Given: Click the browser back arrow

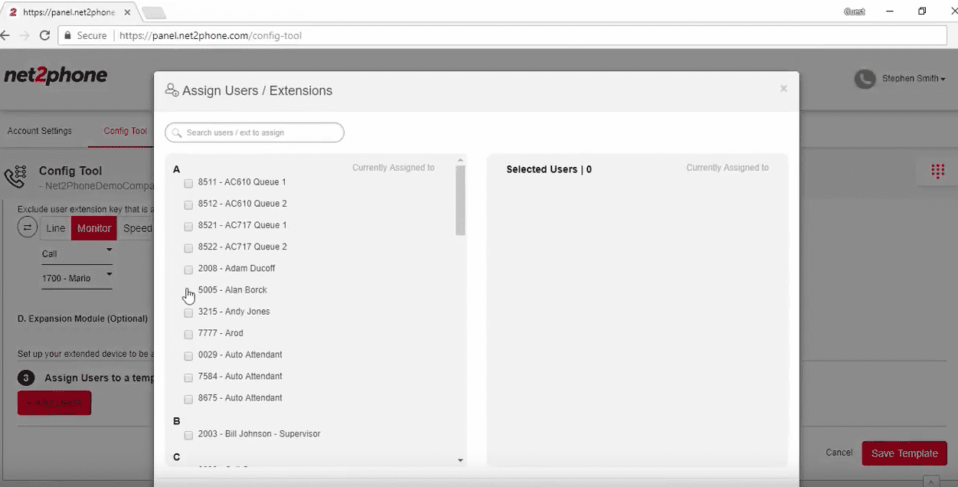Looking at the screenshot, I should [6, 35].
